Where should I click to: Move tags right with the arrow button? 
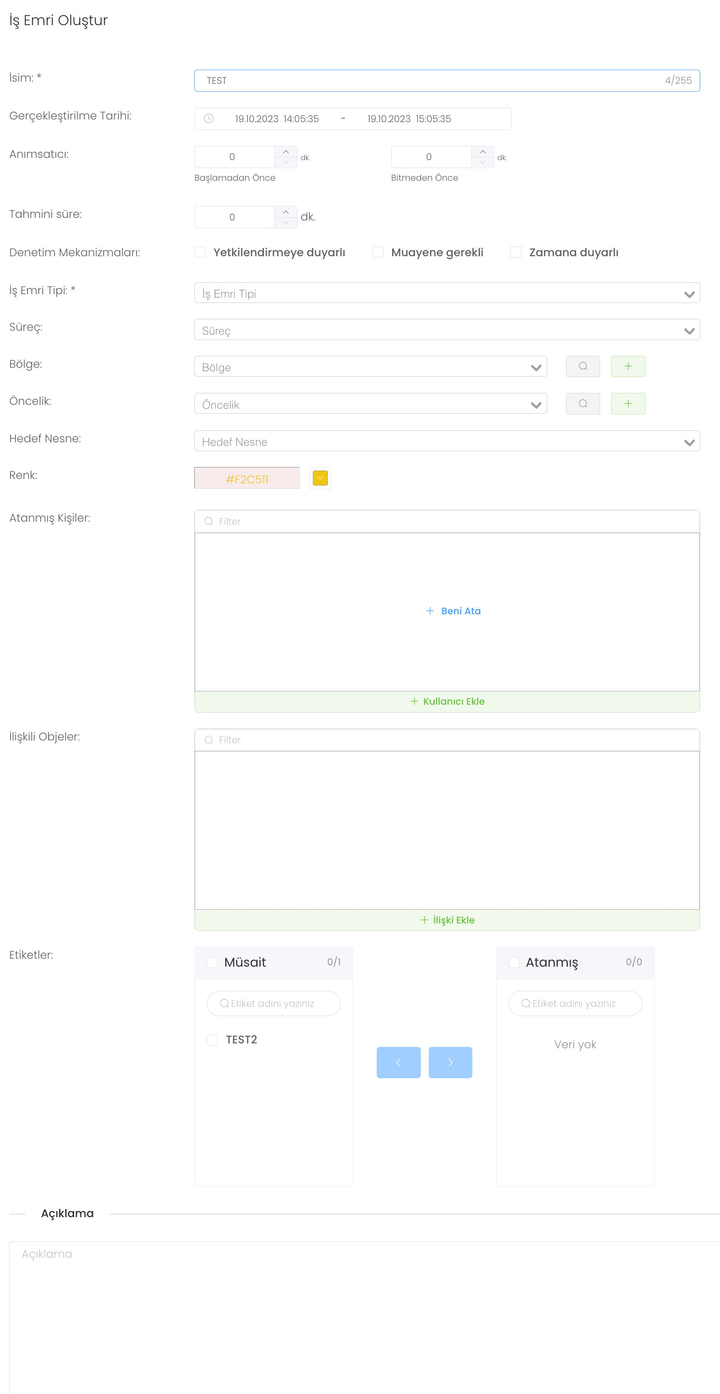[450, 1062]
